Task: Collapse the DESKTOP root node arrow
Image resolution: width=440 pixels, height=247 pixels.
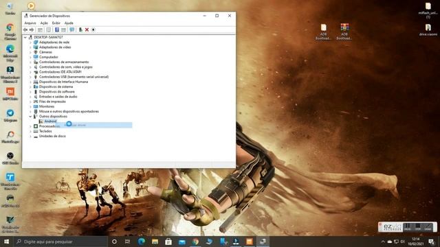Action: coord(25,37)
